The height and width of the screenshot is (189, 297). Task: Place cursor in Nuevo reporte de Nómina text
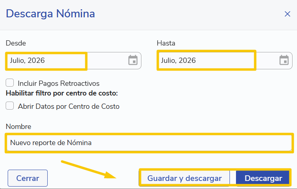click(51, 143)
